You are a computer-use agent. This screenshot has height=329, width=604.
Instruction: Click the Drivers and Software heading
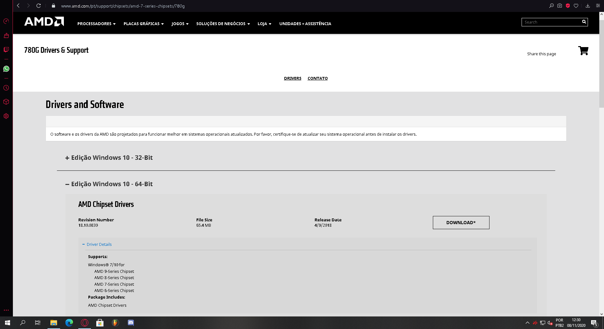coord(85,104)
